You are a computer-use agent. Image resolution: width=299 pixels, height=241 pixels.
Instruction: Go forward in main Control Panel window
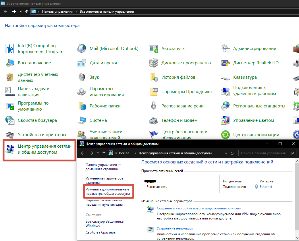coord(14,11)
